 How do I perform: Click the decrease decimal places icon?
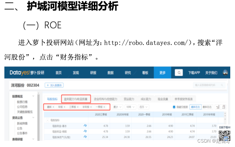[x=224, y=107]
